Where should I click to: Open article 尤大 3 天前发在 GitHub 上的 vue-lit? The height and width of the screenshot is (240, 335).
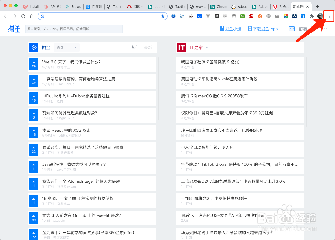click(82, 215)
